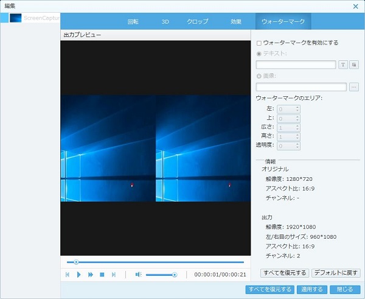
Task: Click the 適用する button
Action: (x=312, y=289)
